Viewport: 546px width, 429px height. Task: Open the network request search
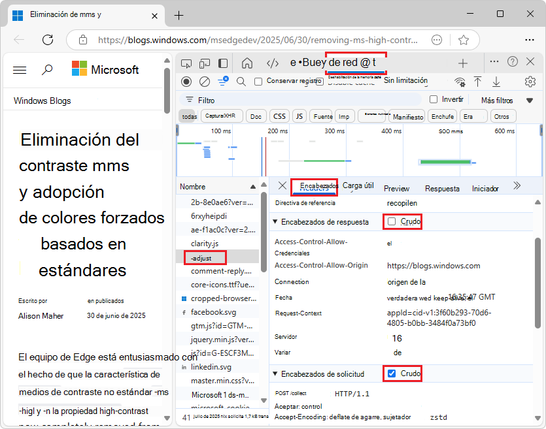(239, 82)
